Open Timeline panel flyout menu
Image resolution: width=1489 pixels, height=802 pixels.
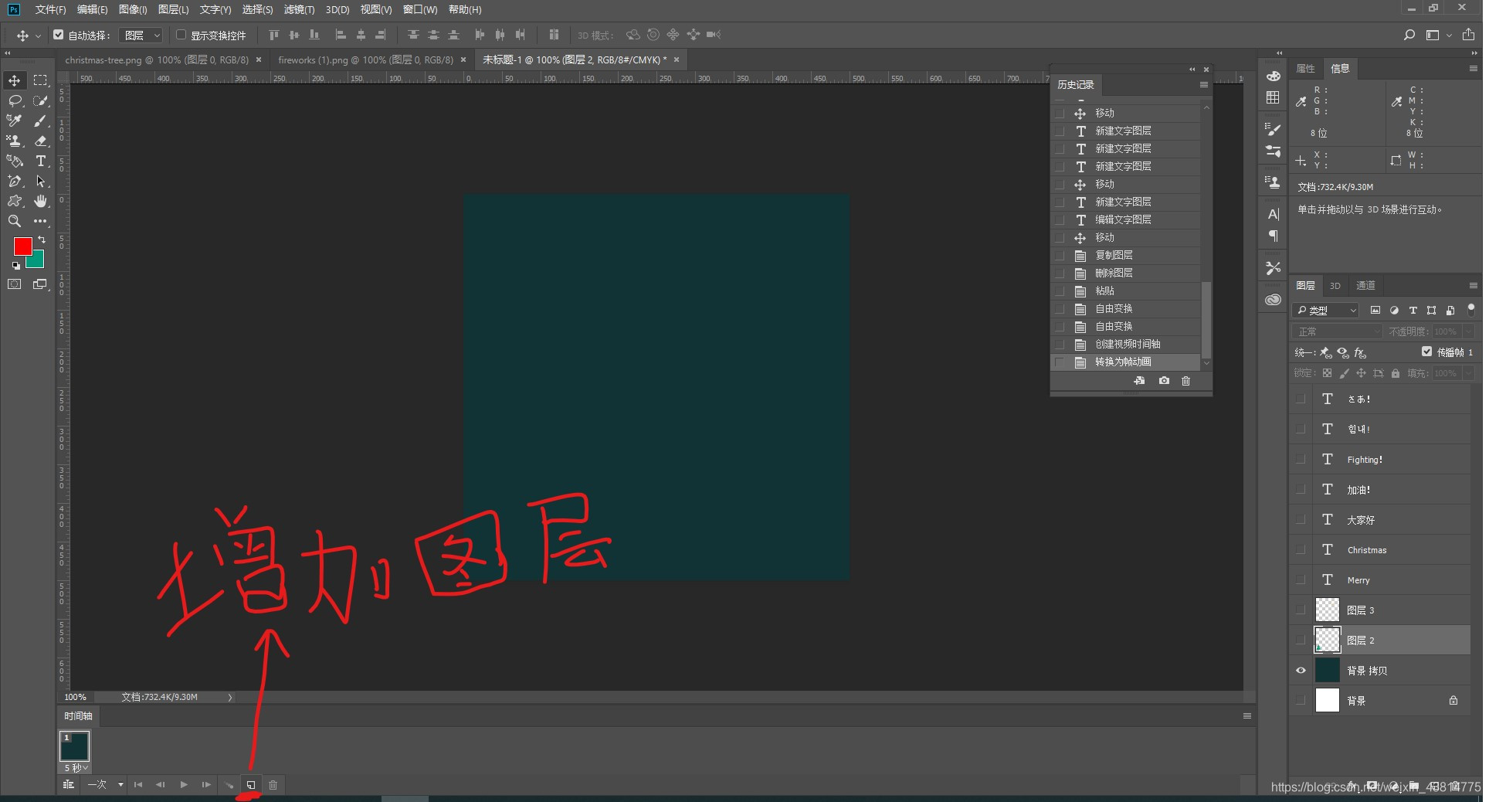1246,716
